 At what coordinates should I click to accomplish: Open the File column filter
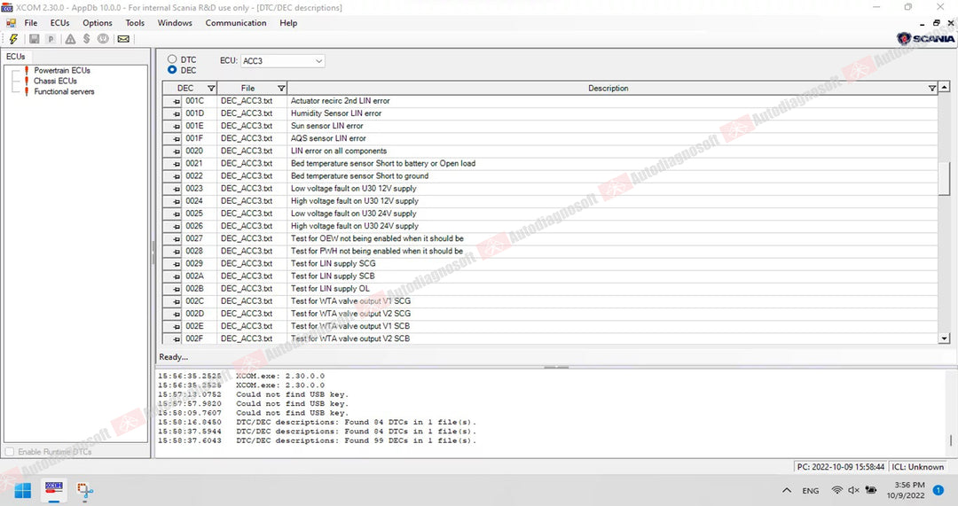click(x=281, y=89)
